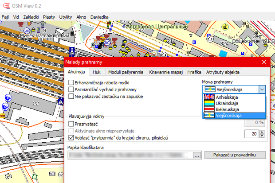Choose Anhielskaja in the language dropdown
Image resolution: width=275 pixels, height=183 pixels.
[227, 97]
